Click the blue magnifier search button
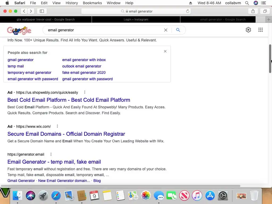The image size is (272, 204). pos(178,30)
